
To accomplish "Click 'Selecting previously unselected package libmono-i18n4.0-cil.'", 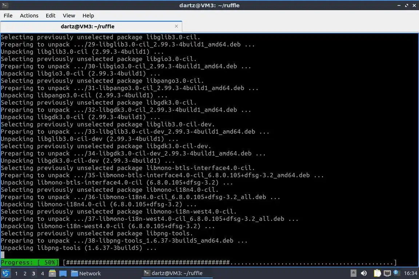I will tap(109, 190).
